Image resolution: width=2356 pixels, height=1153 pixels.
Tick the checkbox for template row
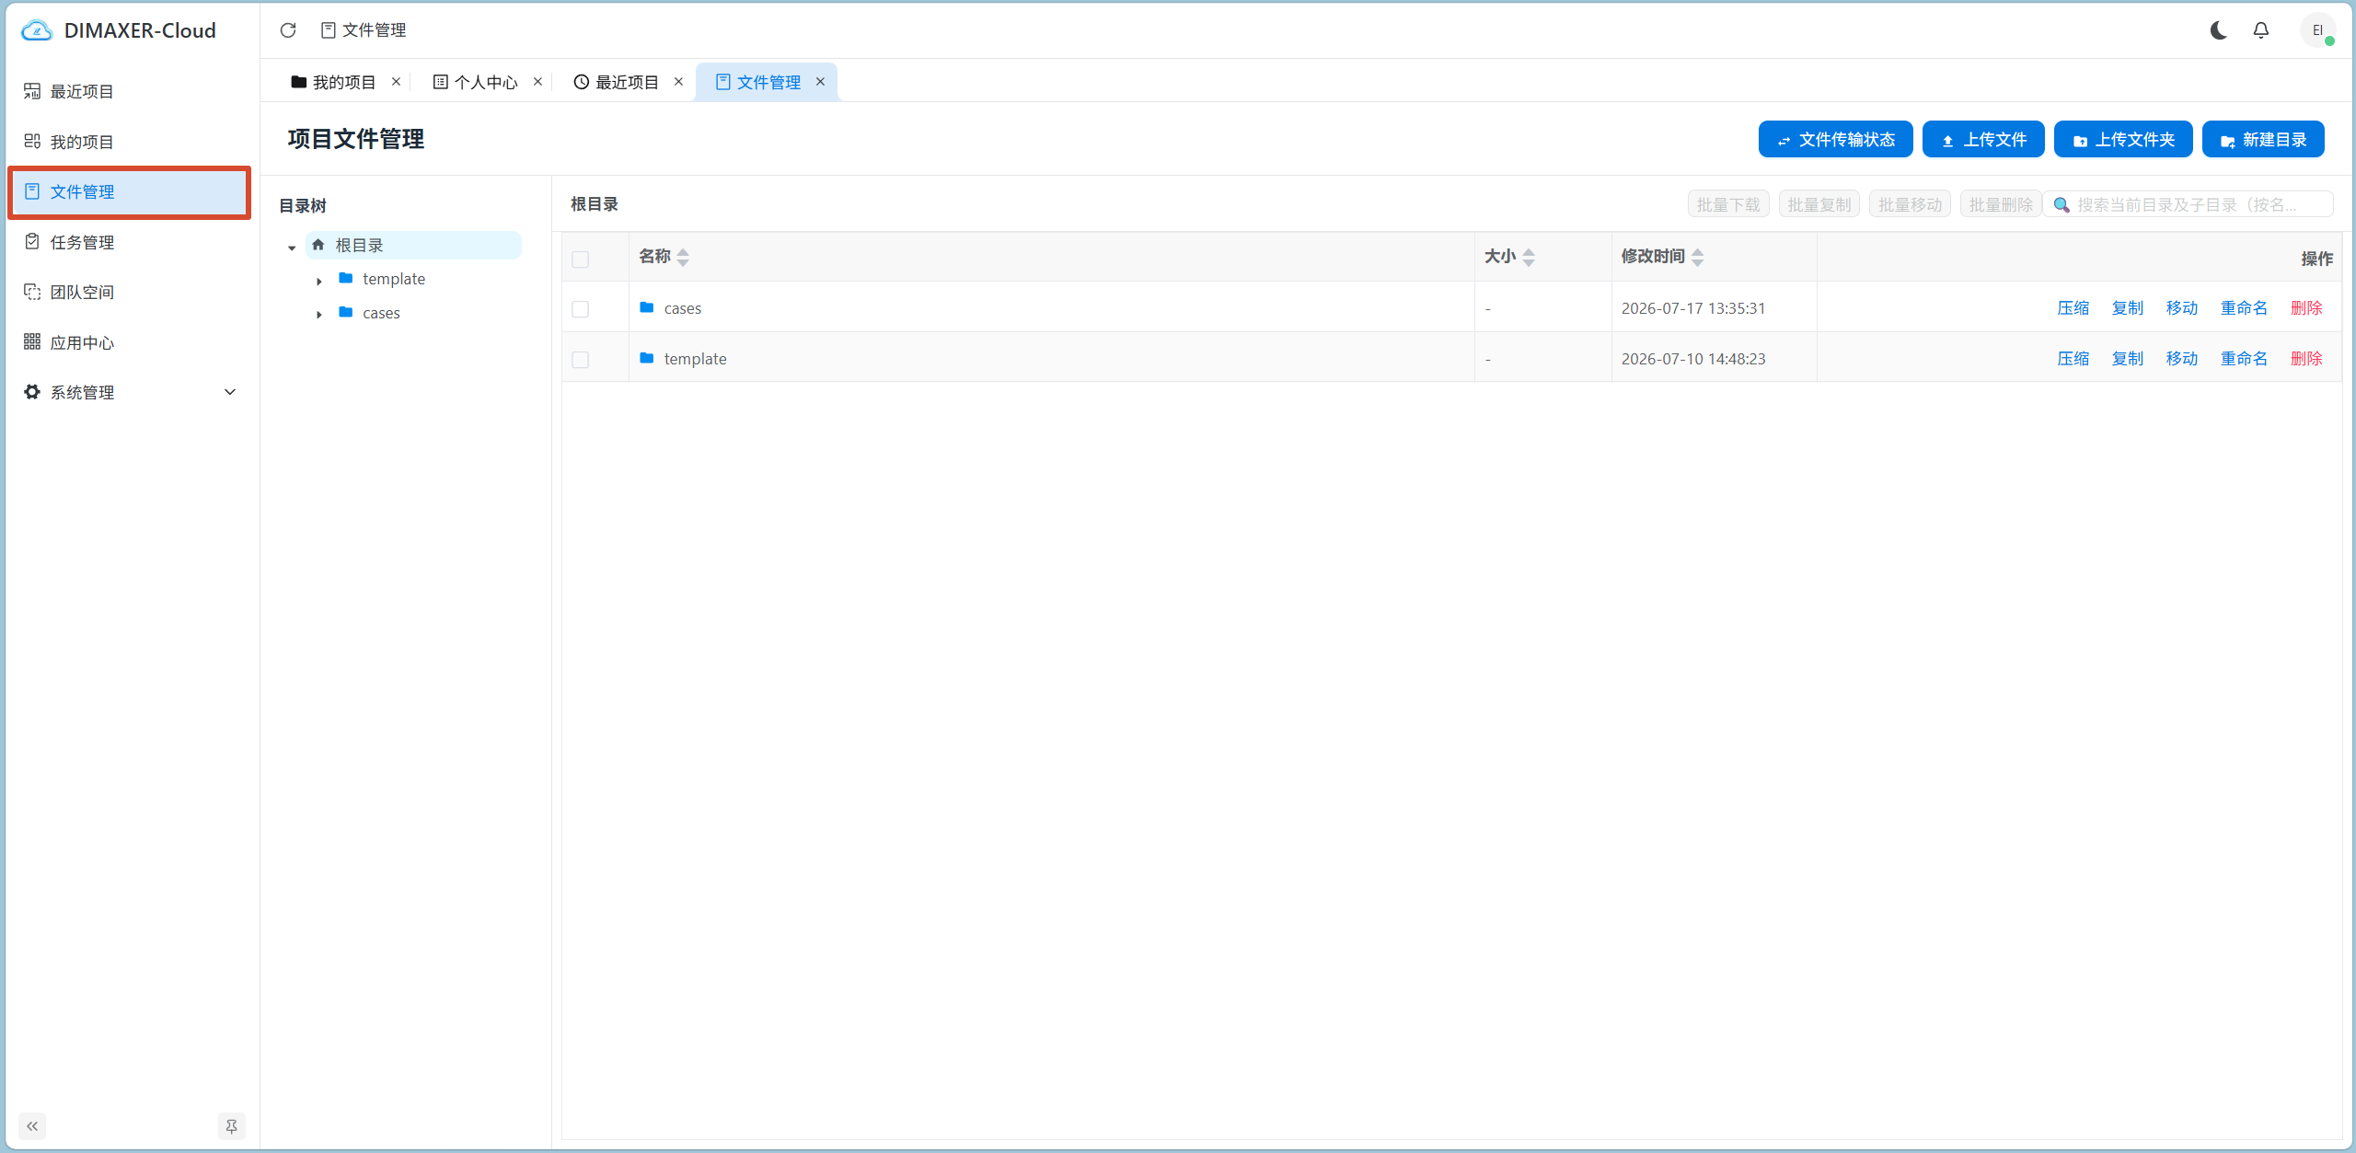(x=581, y=360)
